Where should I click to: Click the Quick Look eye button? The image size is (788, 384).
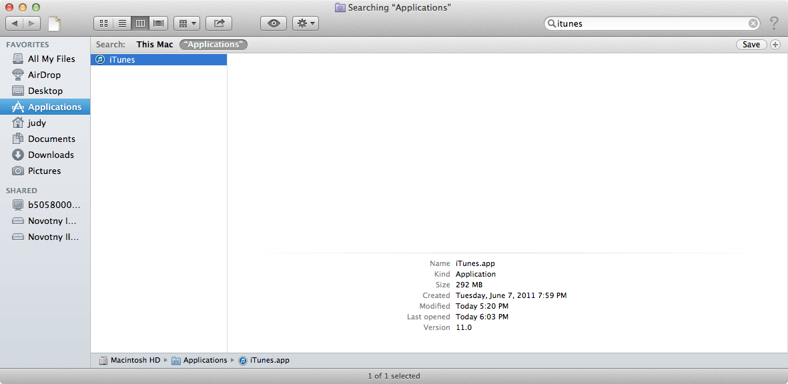click(x=274, y=23)
